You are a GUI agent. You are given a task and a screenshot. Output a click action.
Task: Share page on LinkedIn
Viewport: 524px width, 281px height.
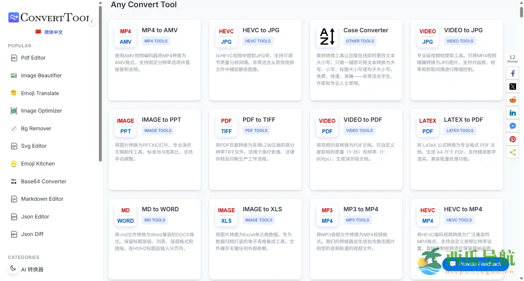click(x=512, y=113)
